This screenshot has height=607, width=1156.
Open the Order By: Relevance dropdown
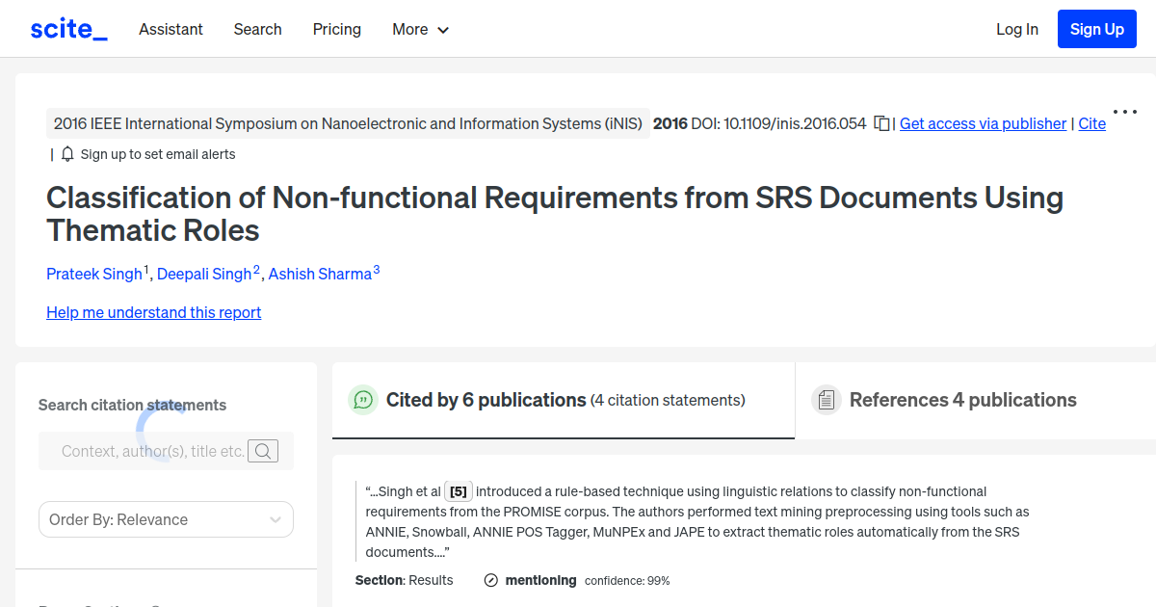pos(166,519)
